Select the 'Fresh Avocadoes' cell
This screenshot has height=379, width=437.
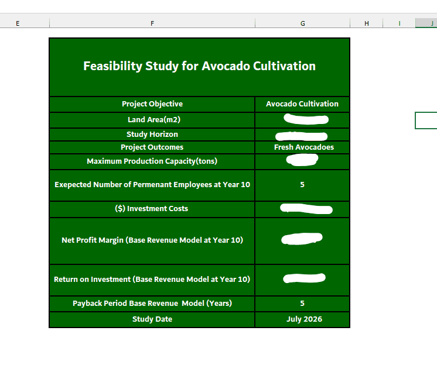[x=302, y=147]
